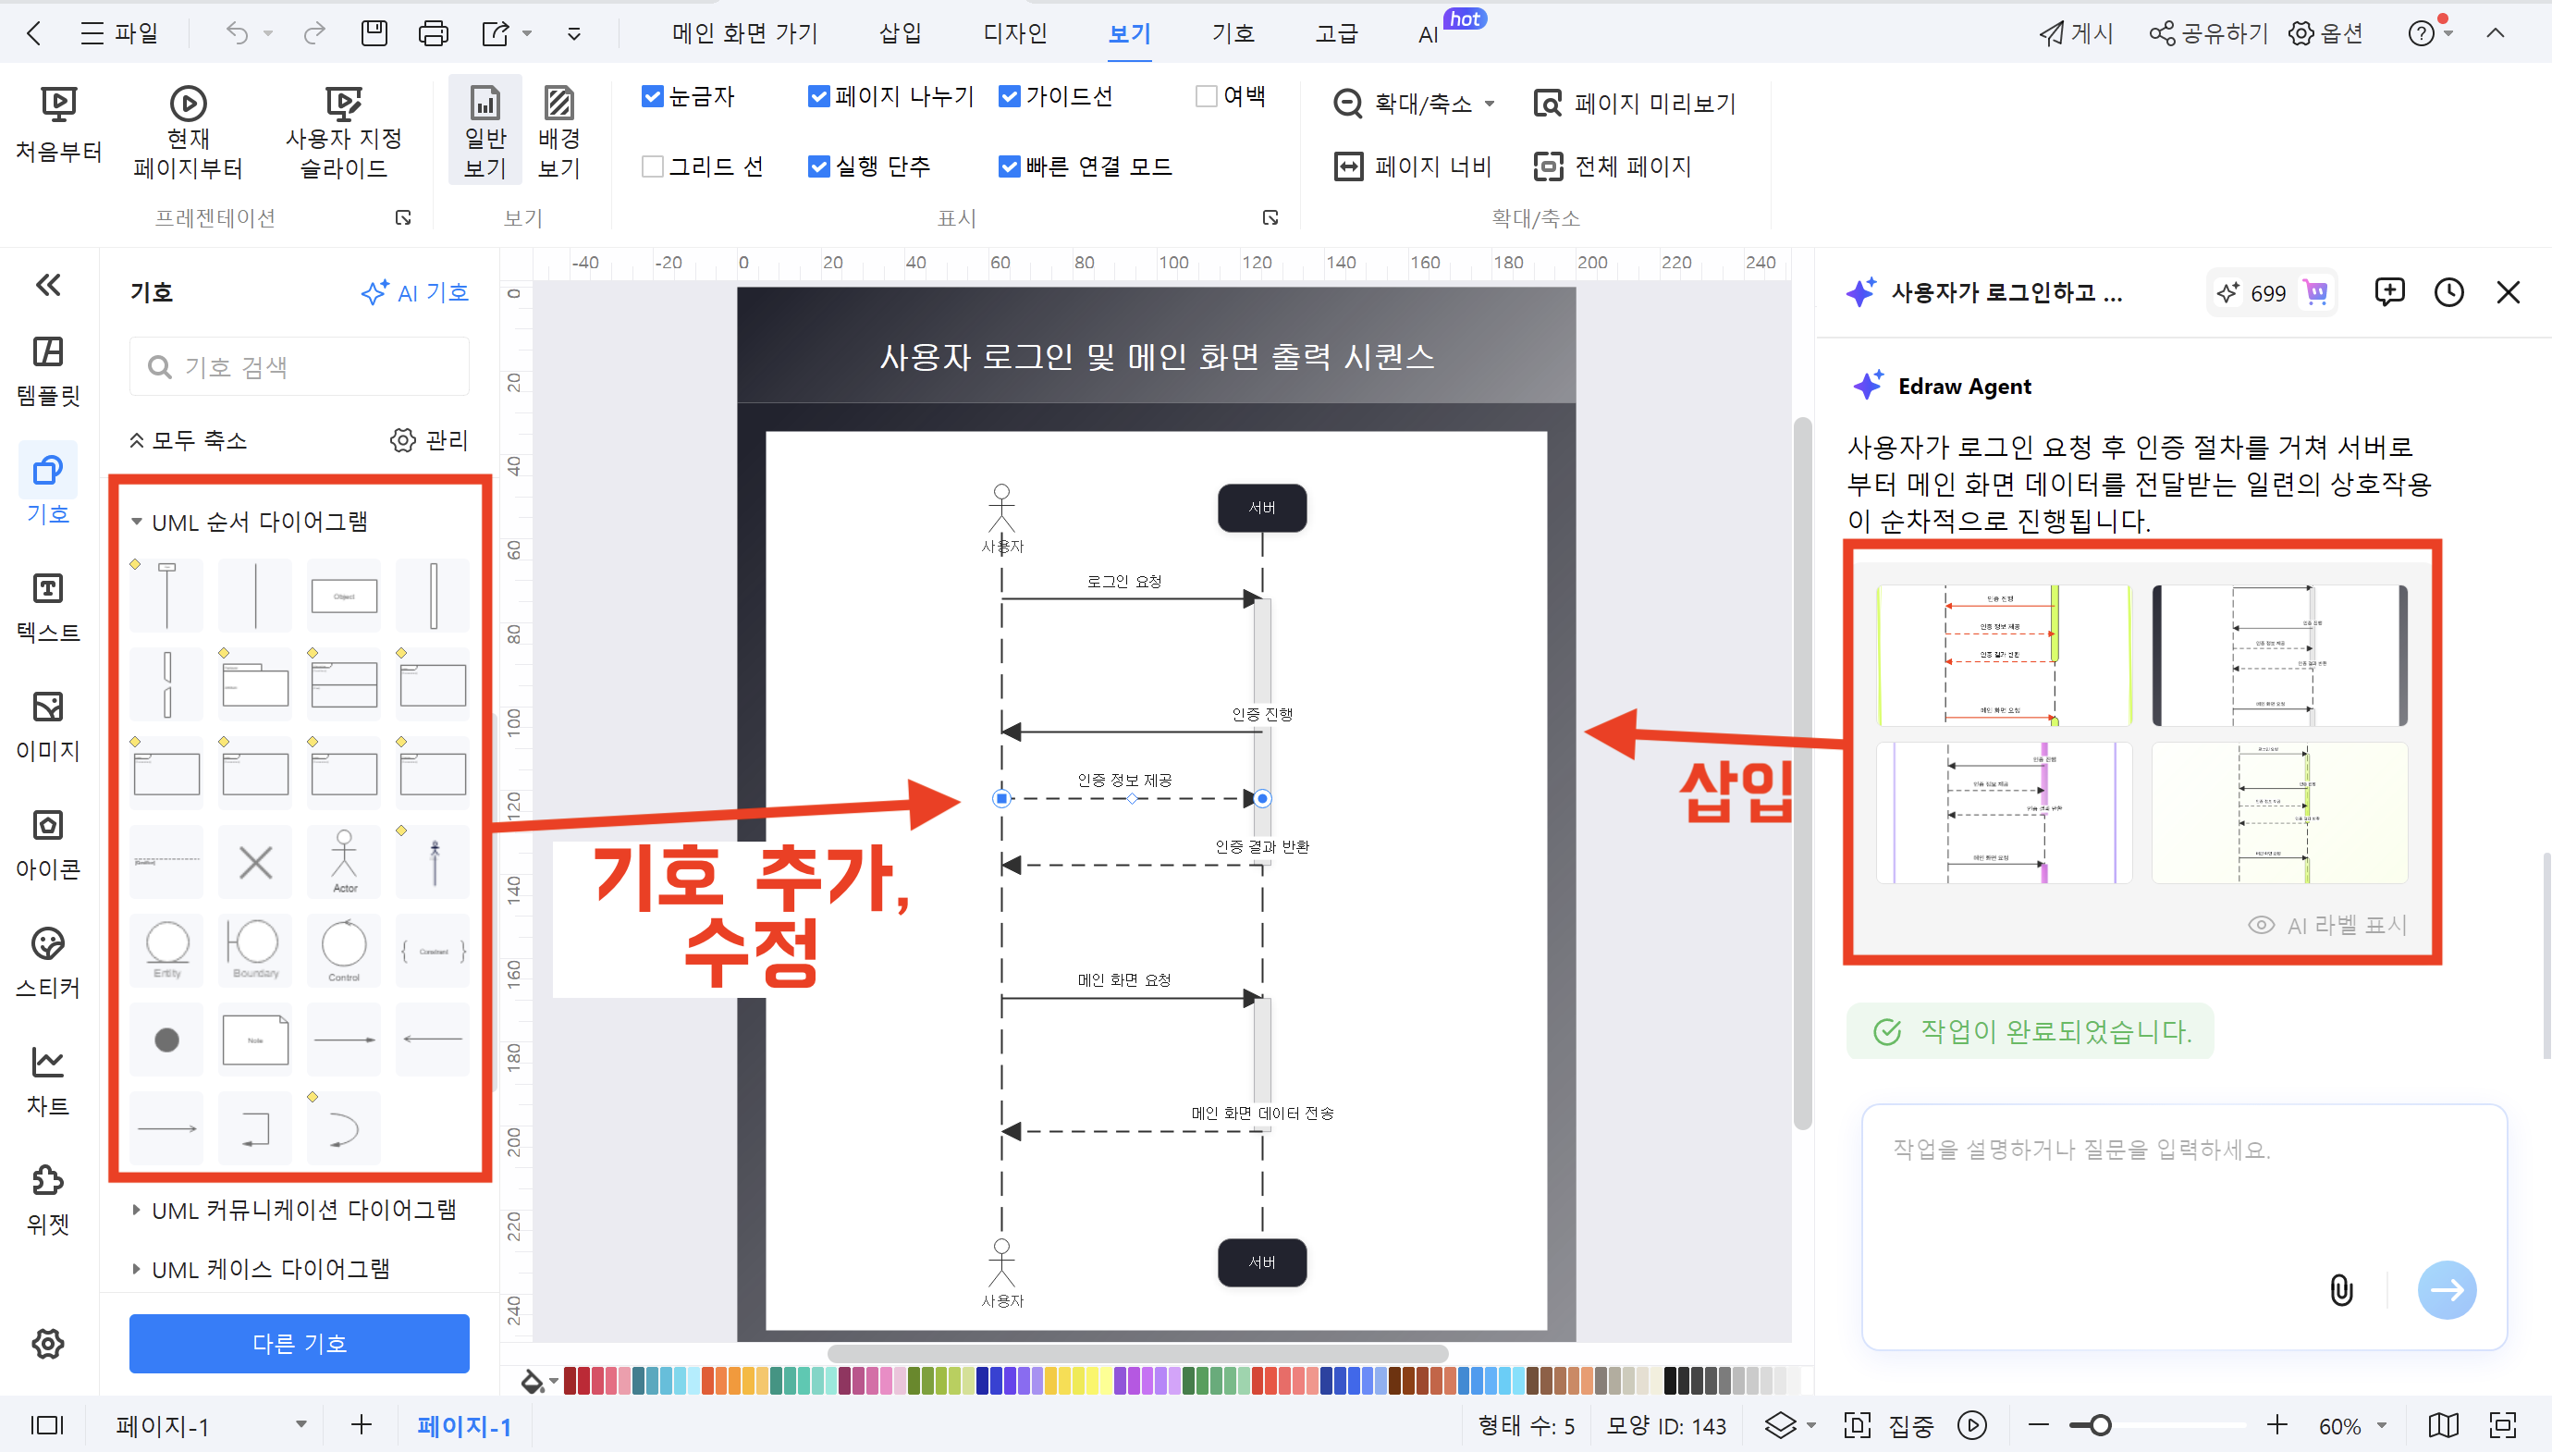
Task: Click the 페이지 미리보기 icon
Action: pos(1635,103)
